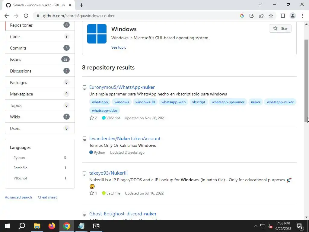Select Code filter in sidebar
The height and width of the screenshot is (232, 309).
pos(40,37)
